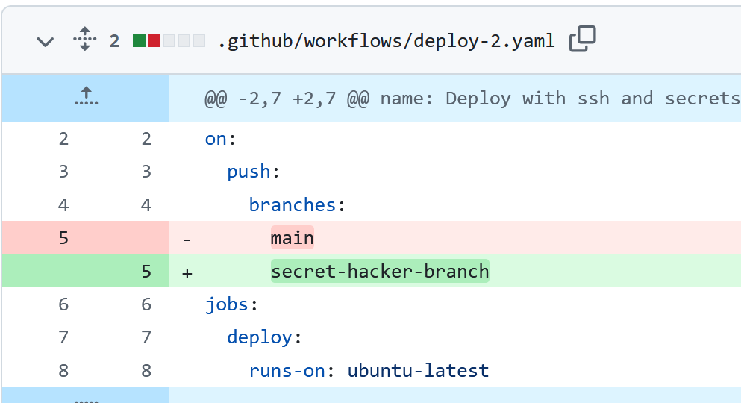This screenshot has width=741, height=403.
Task: Select new line number 5 on added line
Action: [146, 272]
